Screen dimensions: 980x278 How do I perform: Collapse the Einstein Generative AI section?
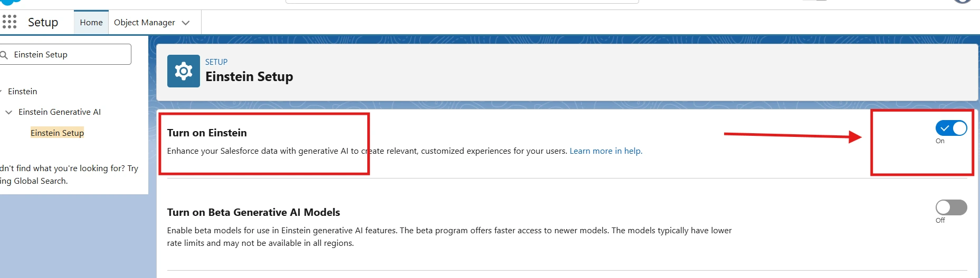(9, 112)
